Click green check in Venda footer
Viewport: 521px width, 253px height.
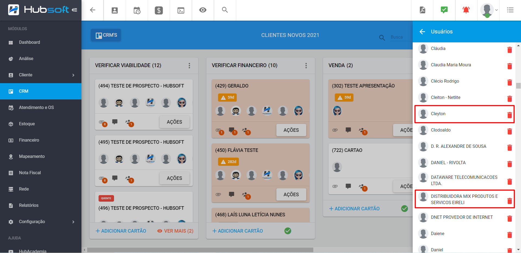click(x=405, y=209)
